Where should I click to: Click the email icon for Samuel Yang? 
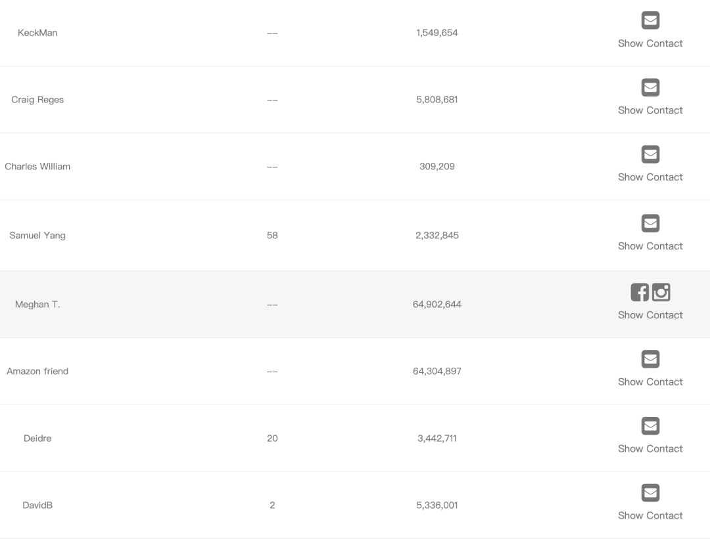point(650,223)
